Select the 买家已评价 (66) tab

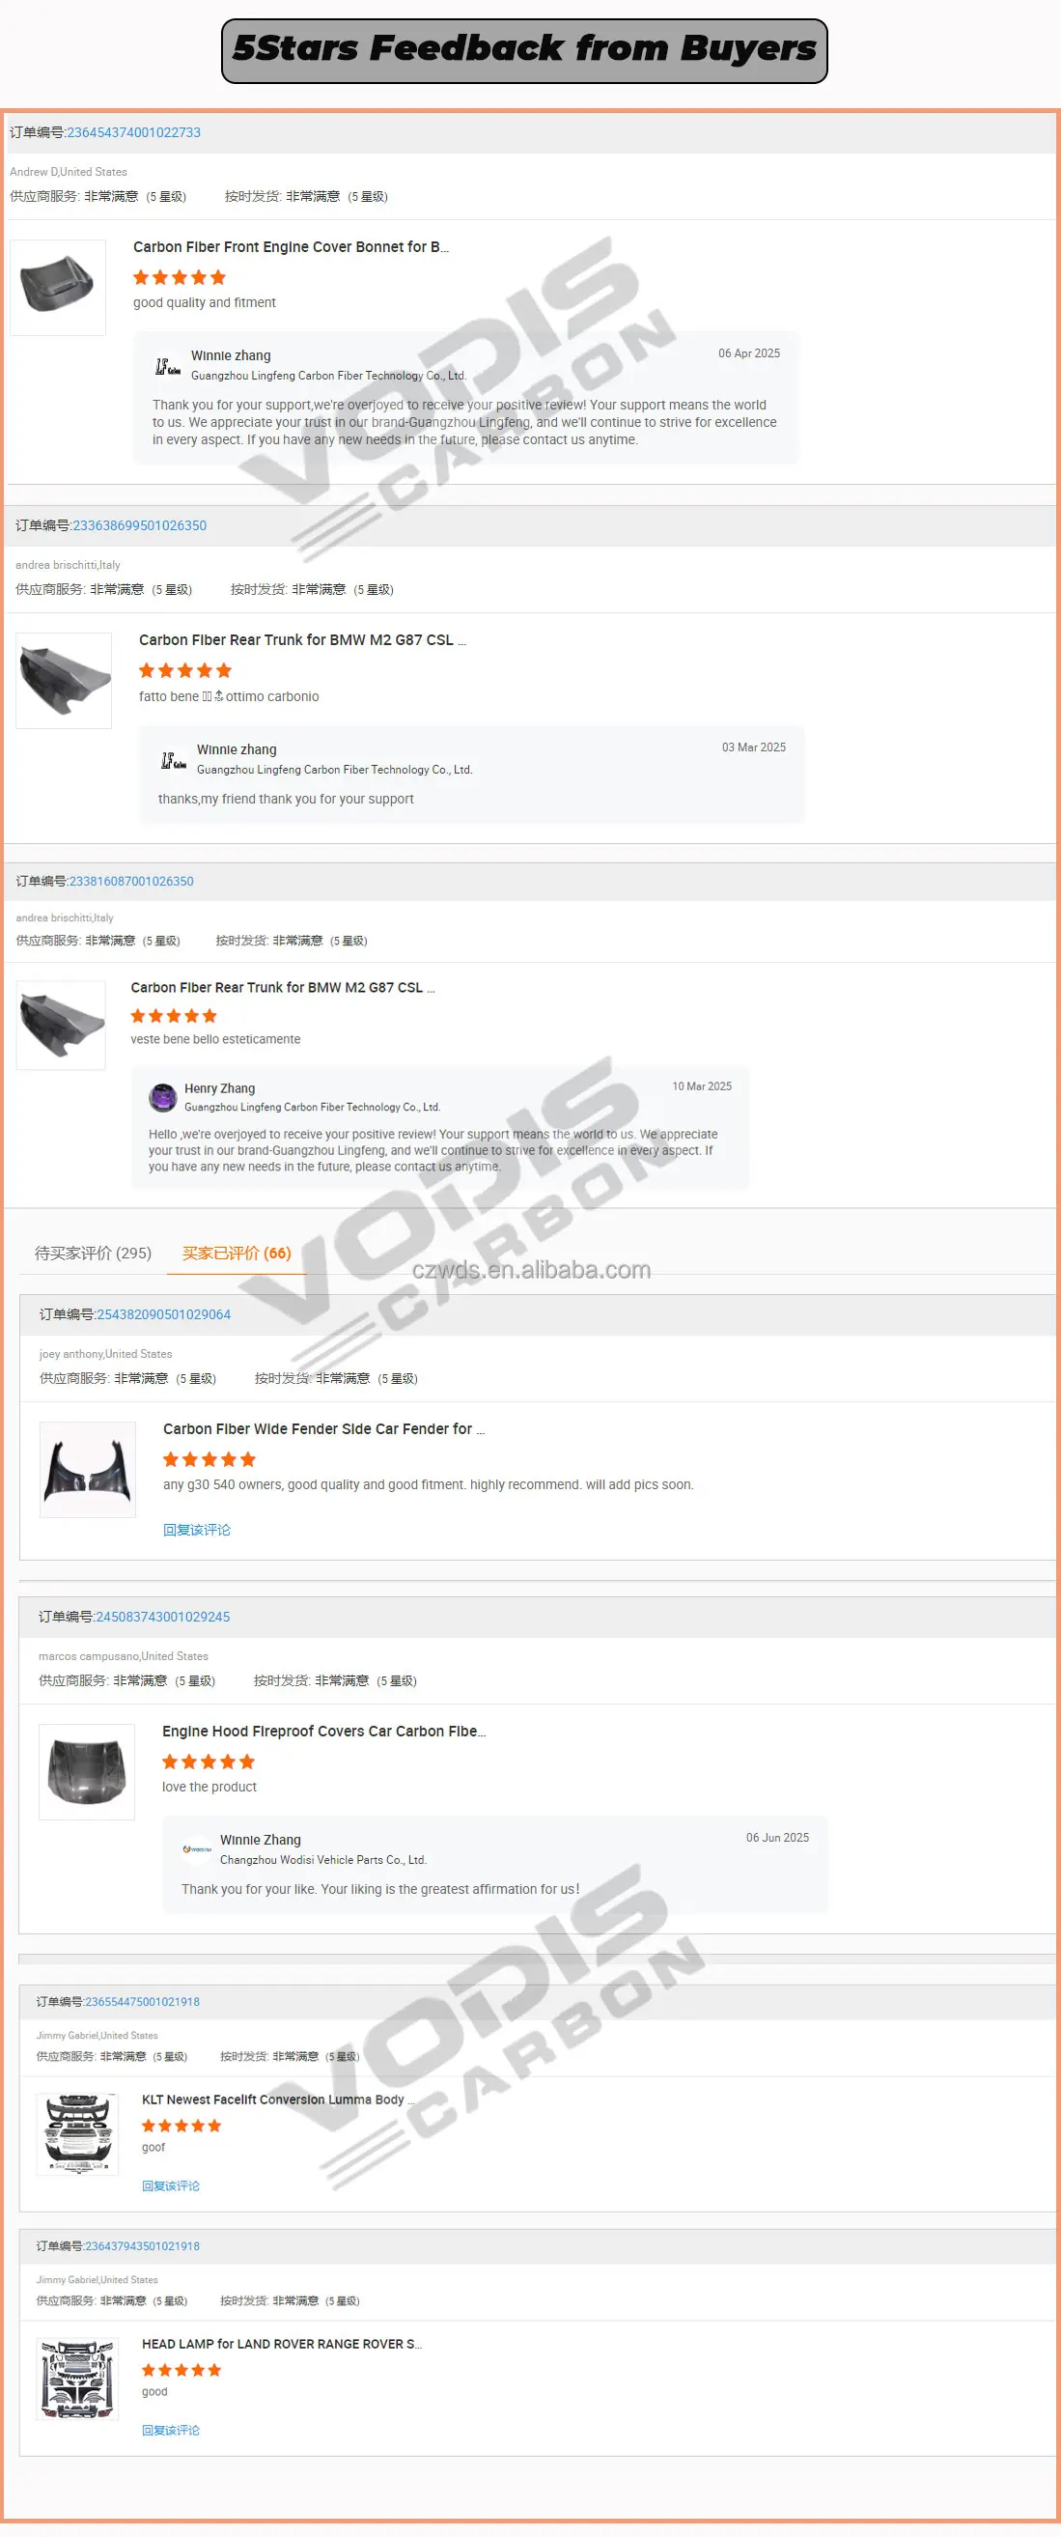(237, 1253)
